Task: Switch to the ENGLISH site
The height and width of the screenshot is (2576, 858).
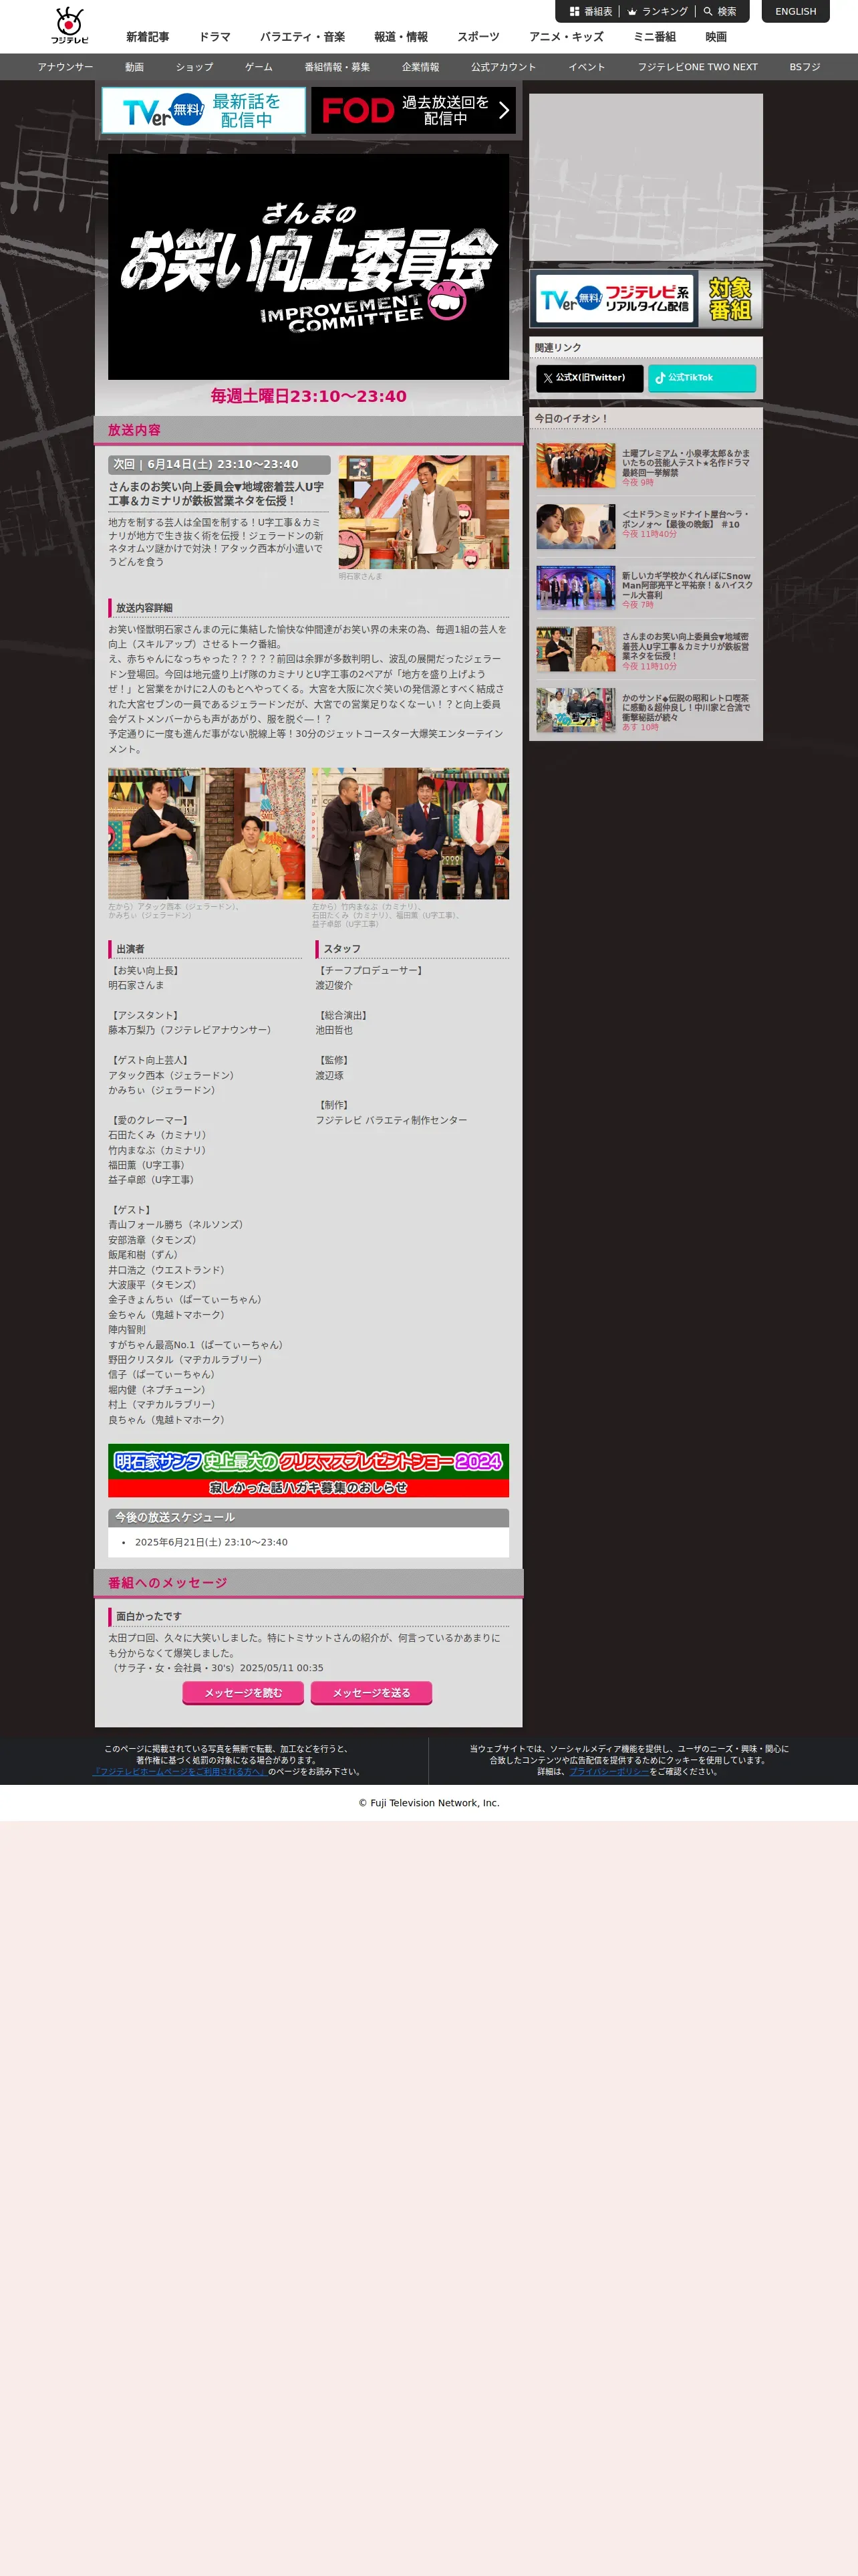Action: tap(795, 12)
